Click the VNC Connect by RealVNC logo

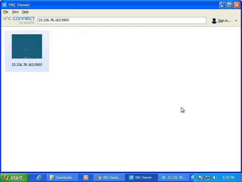click(19, 20)
